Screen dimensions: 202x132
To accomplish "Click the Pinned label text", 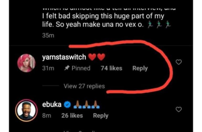I will (x=81, y=68).
